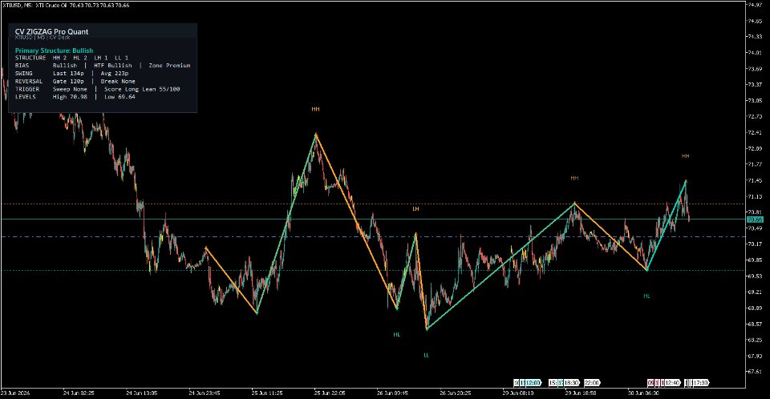Viewport: 770px width, 399px height.
Task: Click the 74.97 price scale label
Action: click(x=755, y=5)
